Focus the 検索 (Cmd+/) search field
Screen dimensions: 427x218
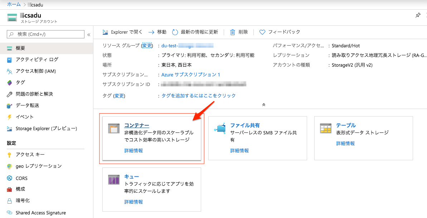[45, 34]
